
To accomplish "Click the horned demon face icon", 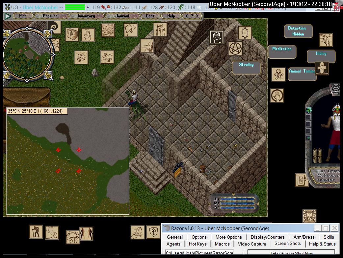I will coord(309,216).
